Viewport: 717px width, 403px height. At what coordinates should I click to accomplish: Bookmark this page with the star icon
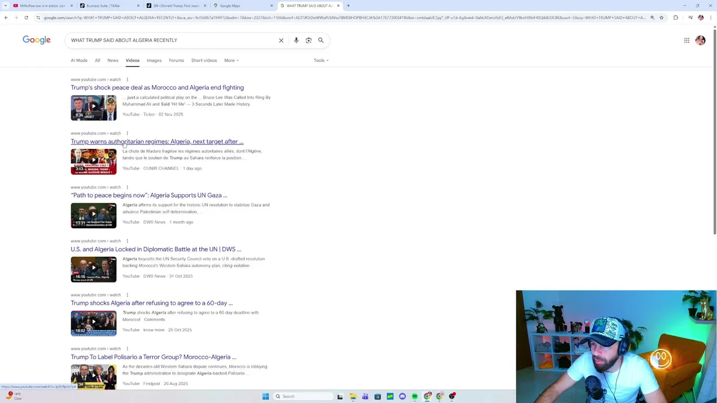tap(662, 17)
